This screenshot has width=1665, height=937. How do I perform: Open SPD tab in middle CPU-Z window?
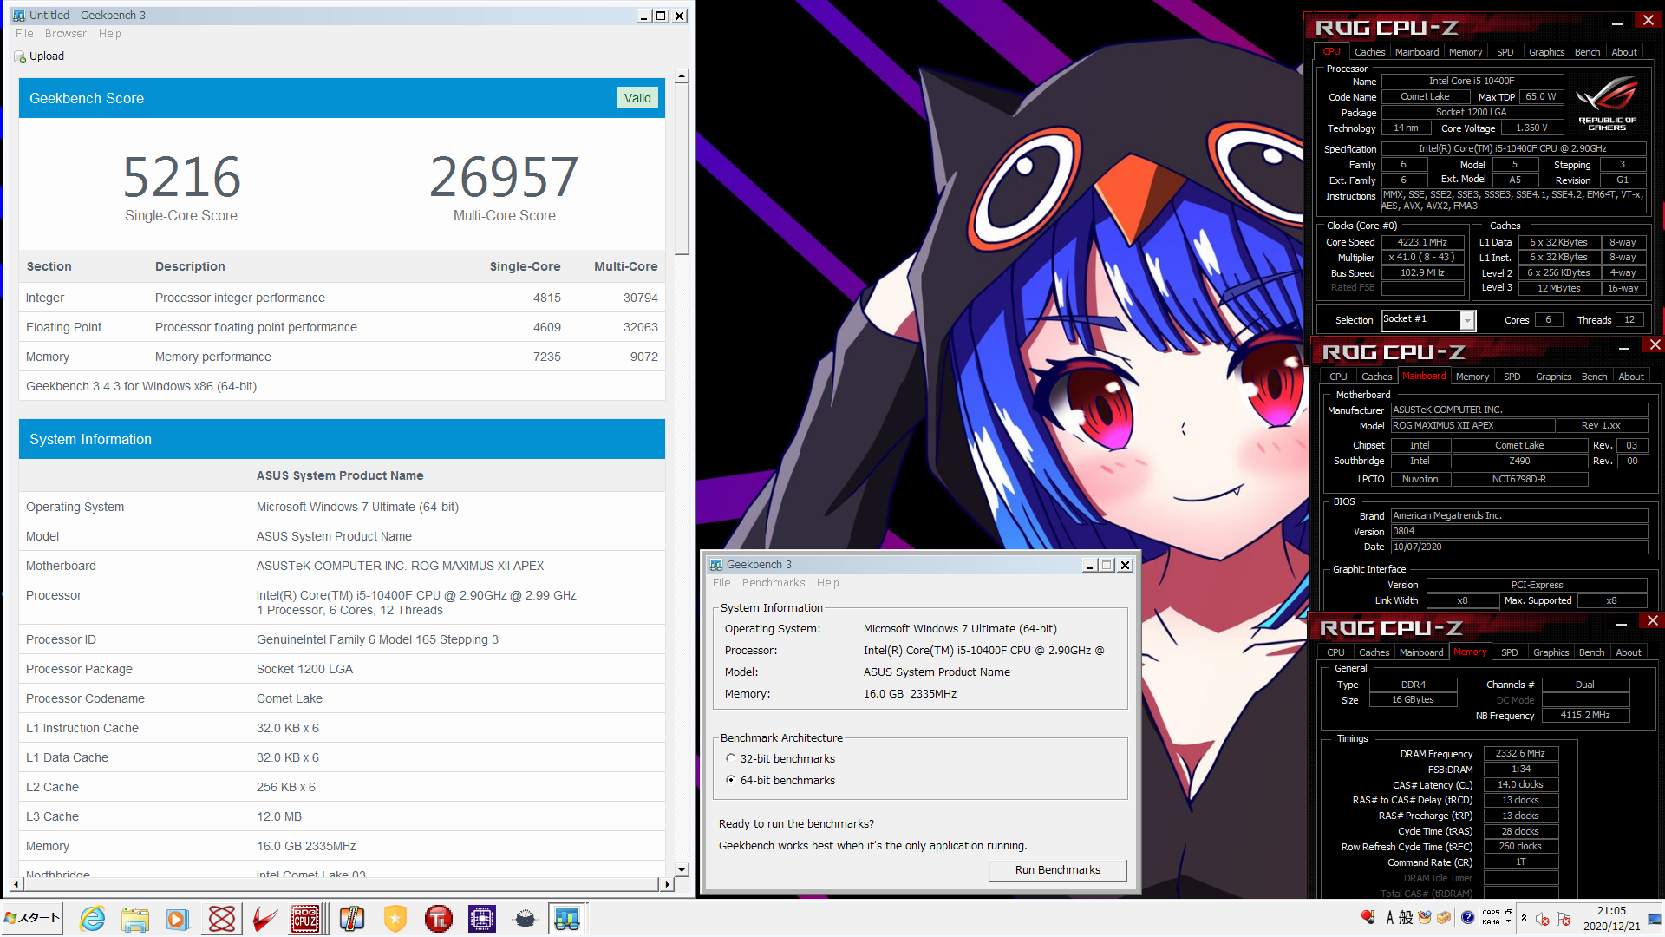point(1512,377)
